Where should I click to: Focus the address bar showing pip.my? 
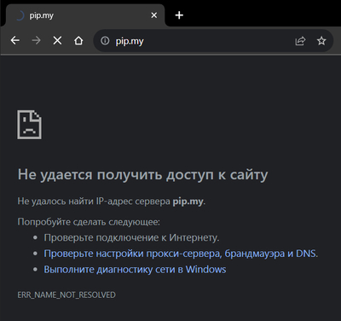[x=213, y=41]
